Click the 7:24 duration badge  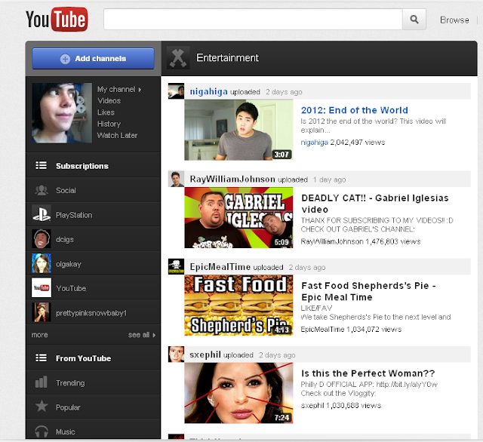[x=281, y=417]
